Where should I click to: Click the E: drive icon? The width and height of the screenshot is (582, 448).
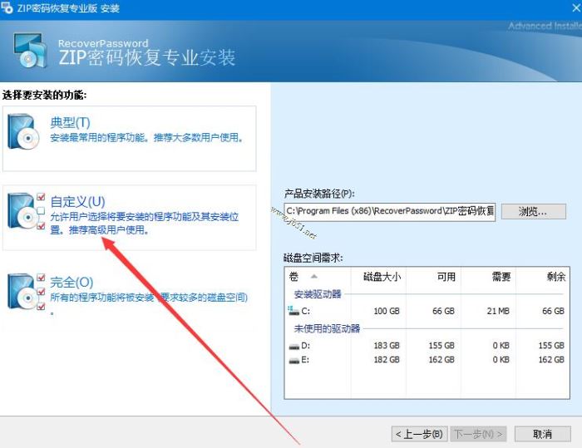point(293,360)
